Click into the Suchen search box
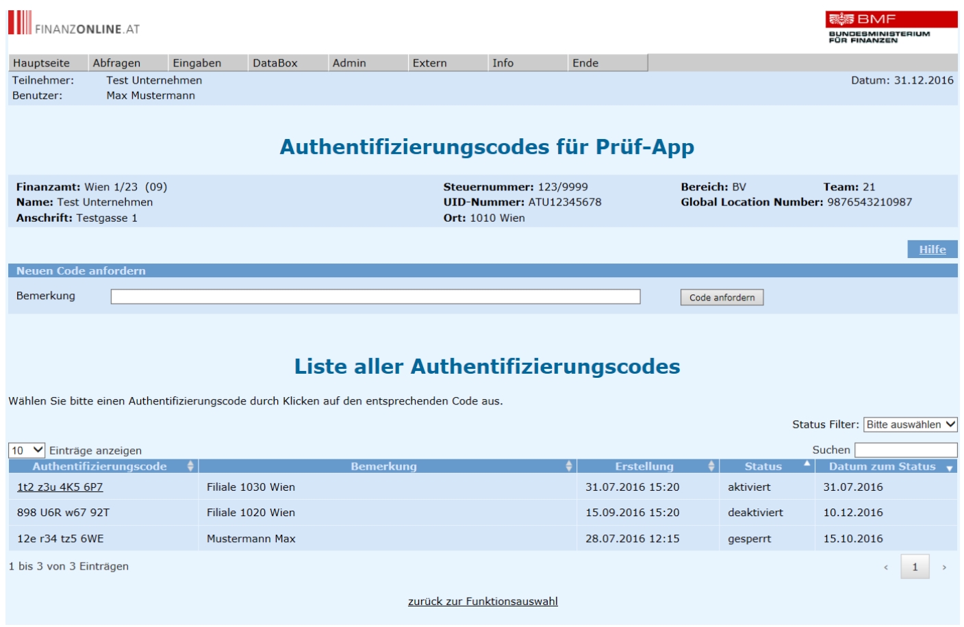The image size is (964, 627). 905,450
